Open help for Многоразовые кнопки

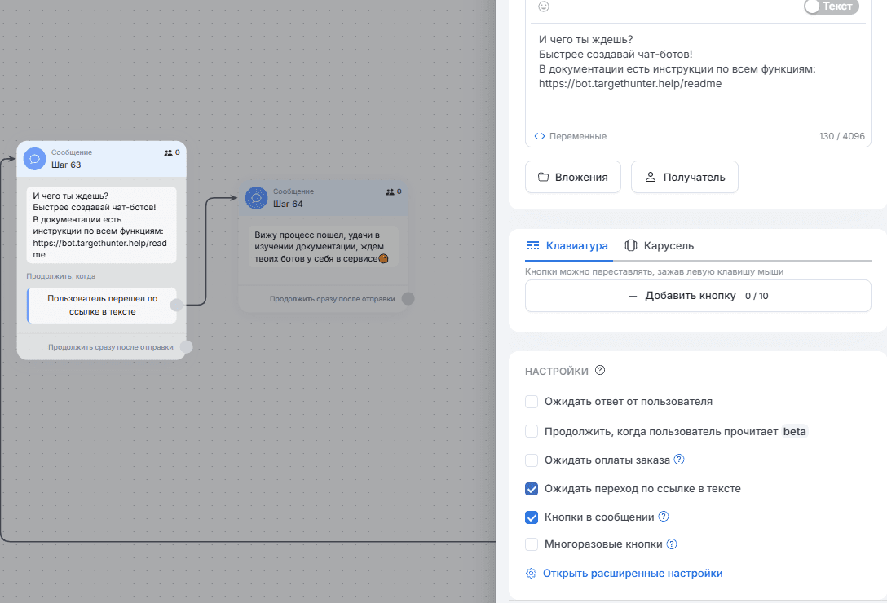(x=672, y=544)
